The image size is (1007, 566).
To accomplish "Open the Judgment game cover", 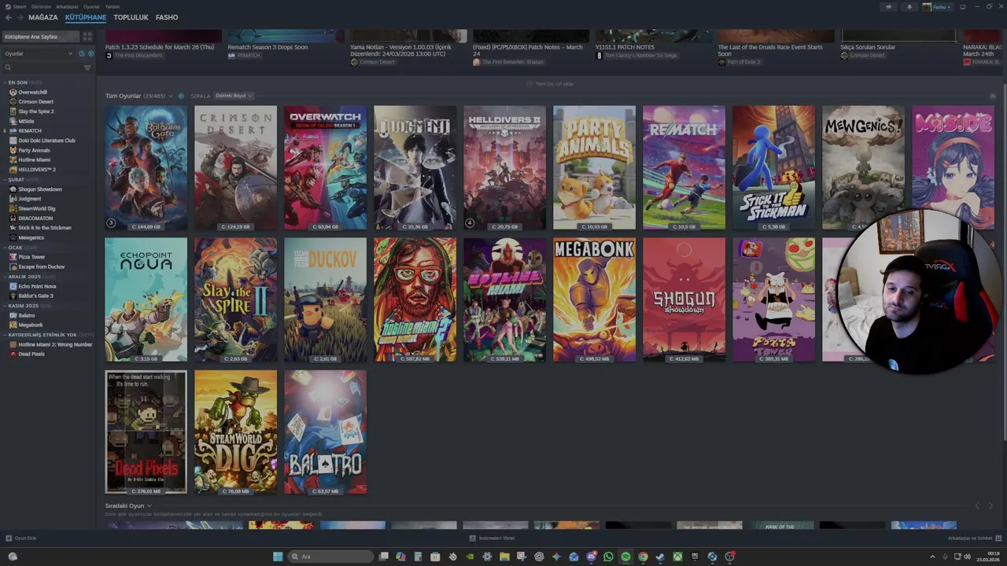I will click(415, 167).
